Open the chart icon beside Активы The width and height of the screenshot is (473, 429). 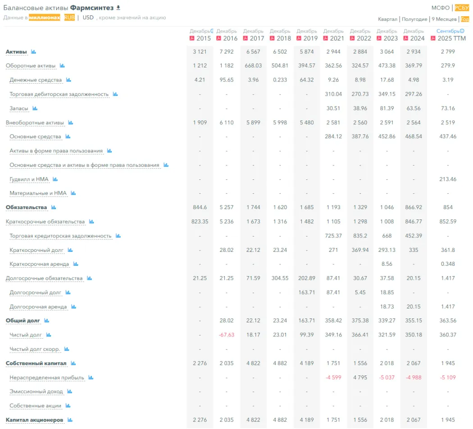pos(33,52)
